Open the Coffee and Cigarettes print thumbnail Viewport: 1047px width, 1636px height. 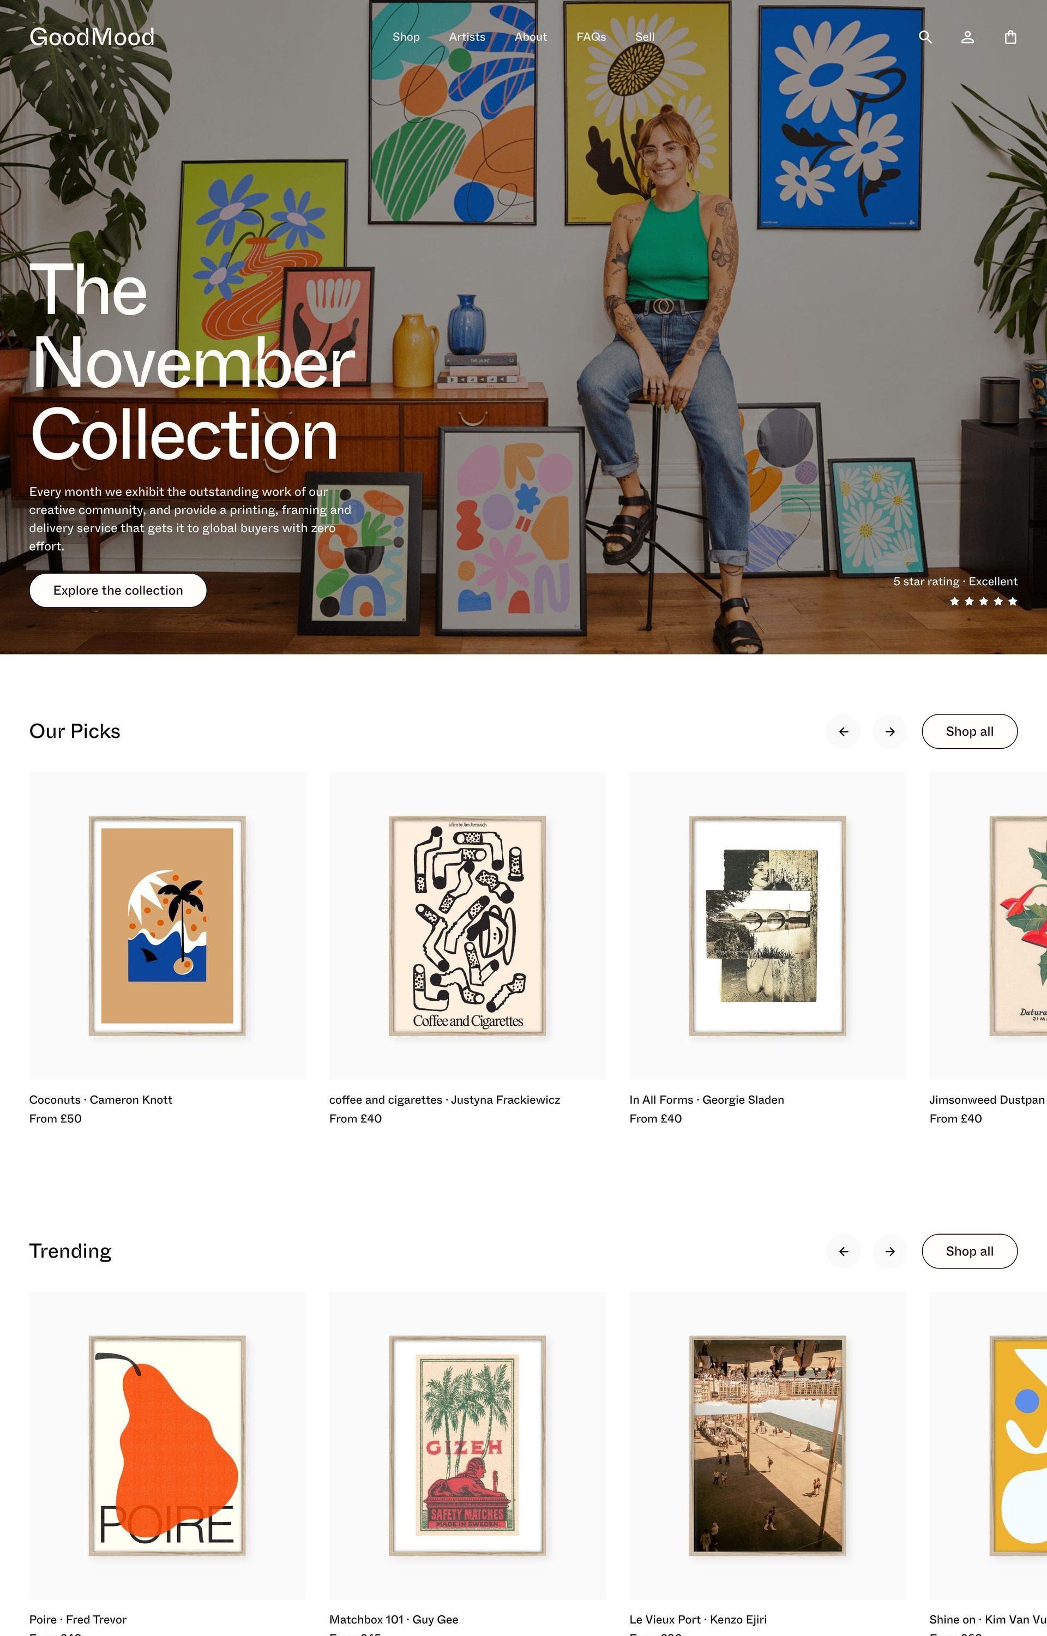point(467,926)
